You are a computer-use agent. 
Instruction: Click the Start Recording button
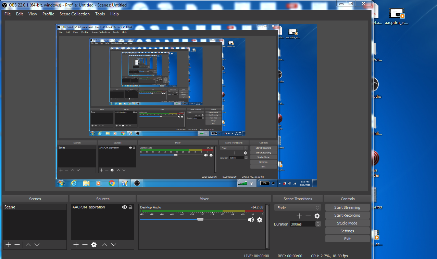tap(347, 215)
